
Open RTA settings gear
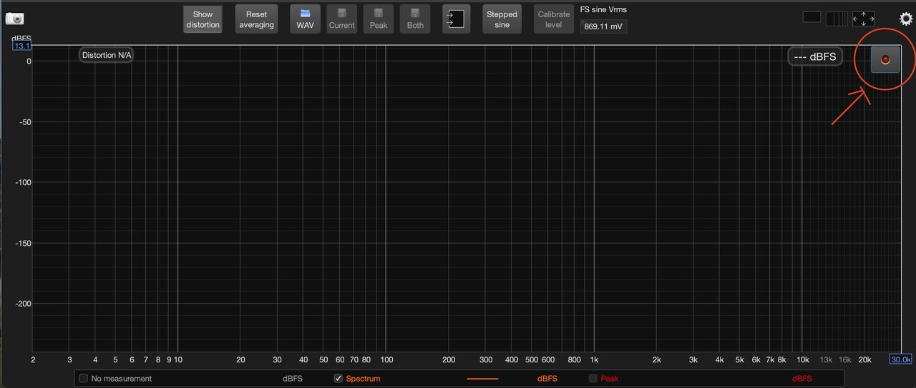905,19
